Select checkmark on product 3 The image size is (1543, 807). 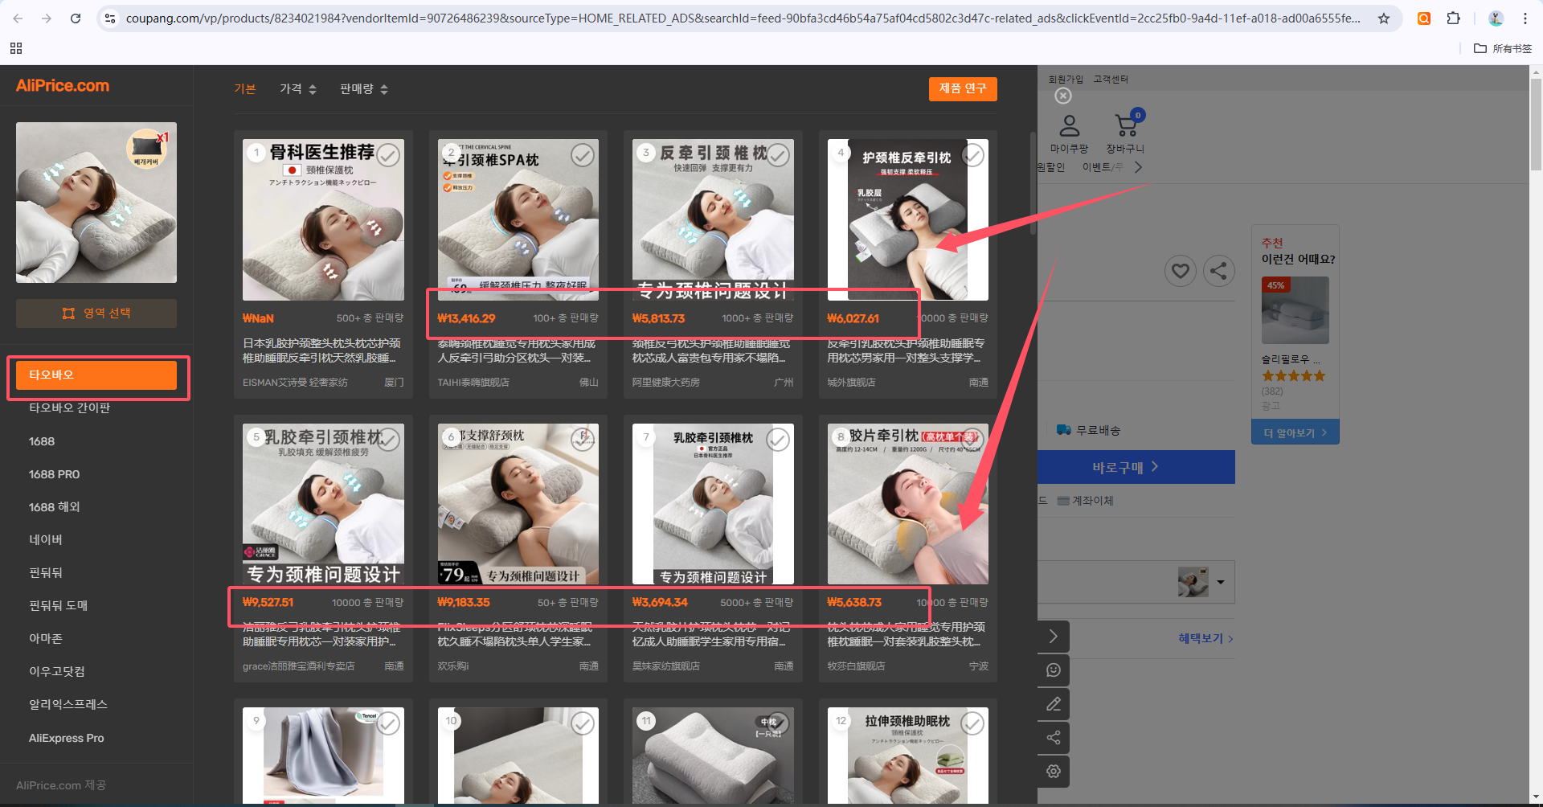[778, 155]
